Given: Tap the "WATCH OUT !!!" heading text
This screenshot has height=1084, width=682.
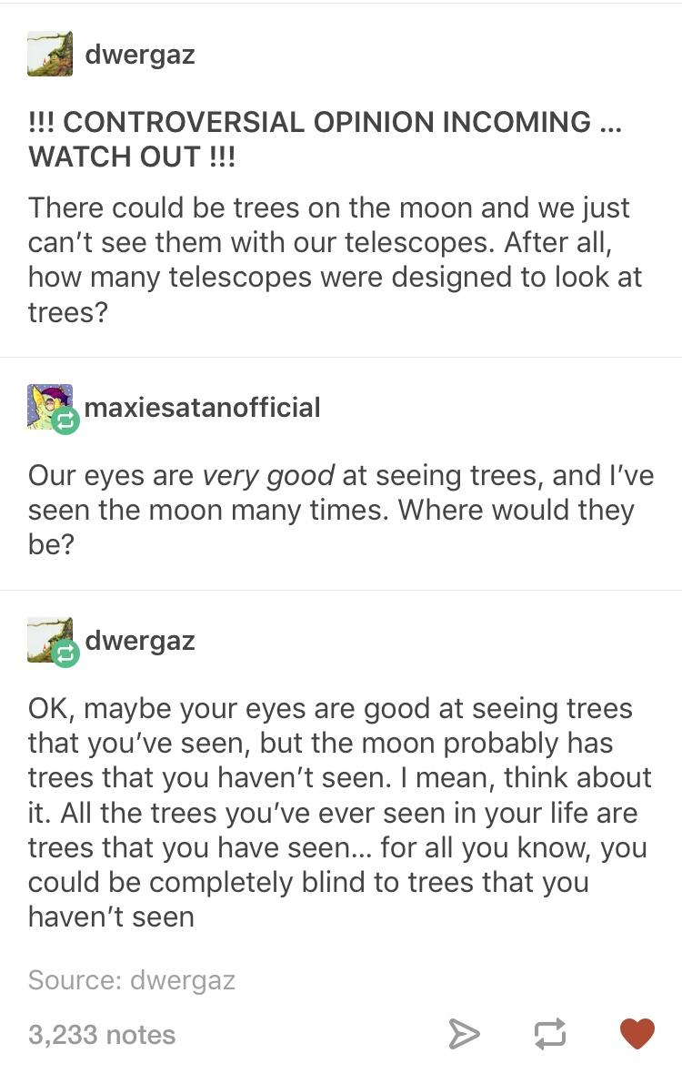Looking at the screenshot, I should 132,156.
